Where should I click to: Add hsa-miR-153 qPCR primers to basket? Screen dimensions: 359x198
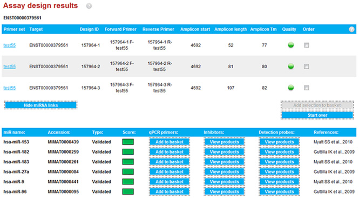tap(170, 142)
